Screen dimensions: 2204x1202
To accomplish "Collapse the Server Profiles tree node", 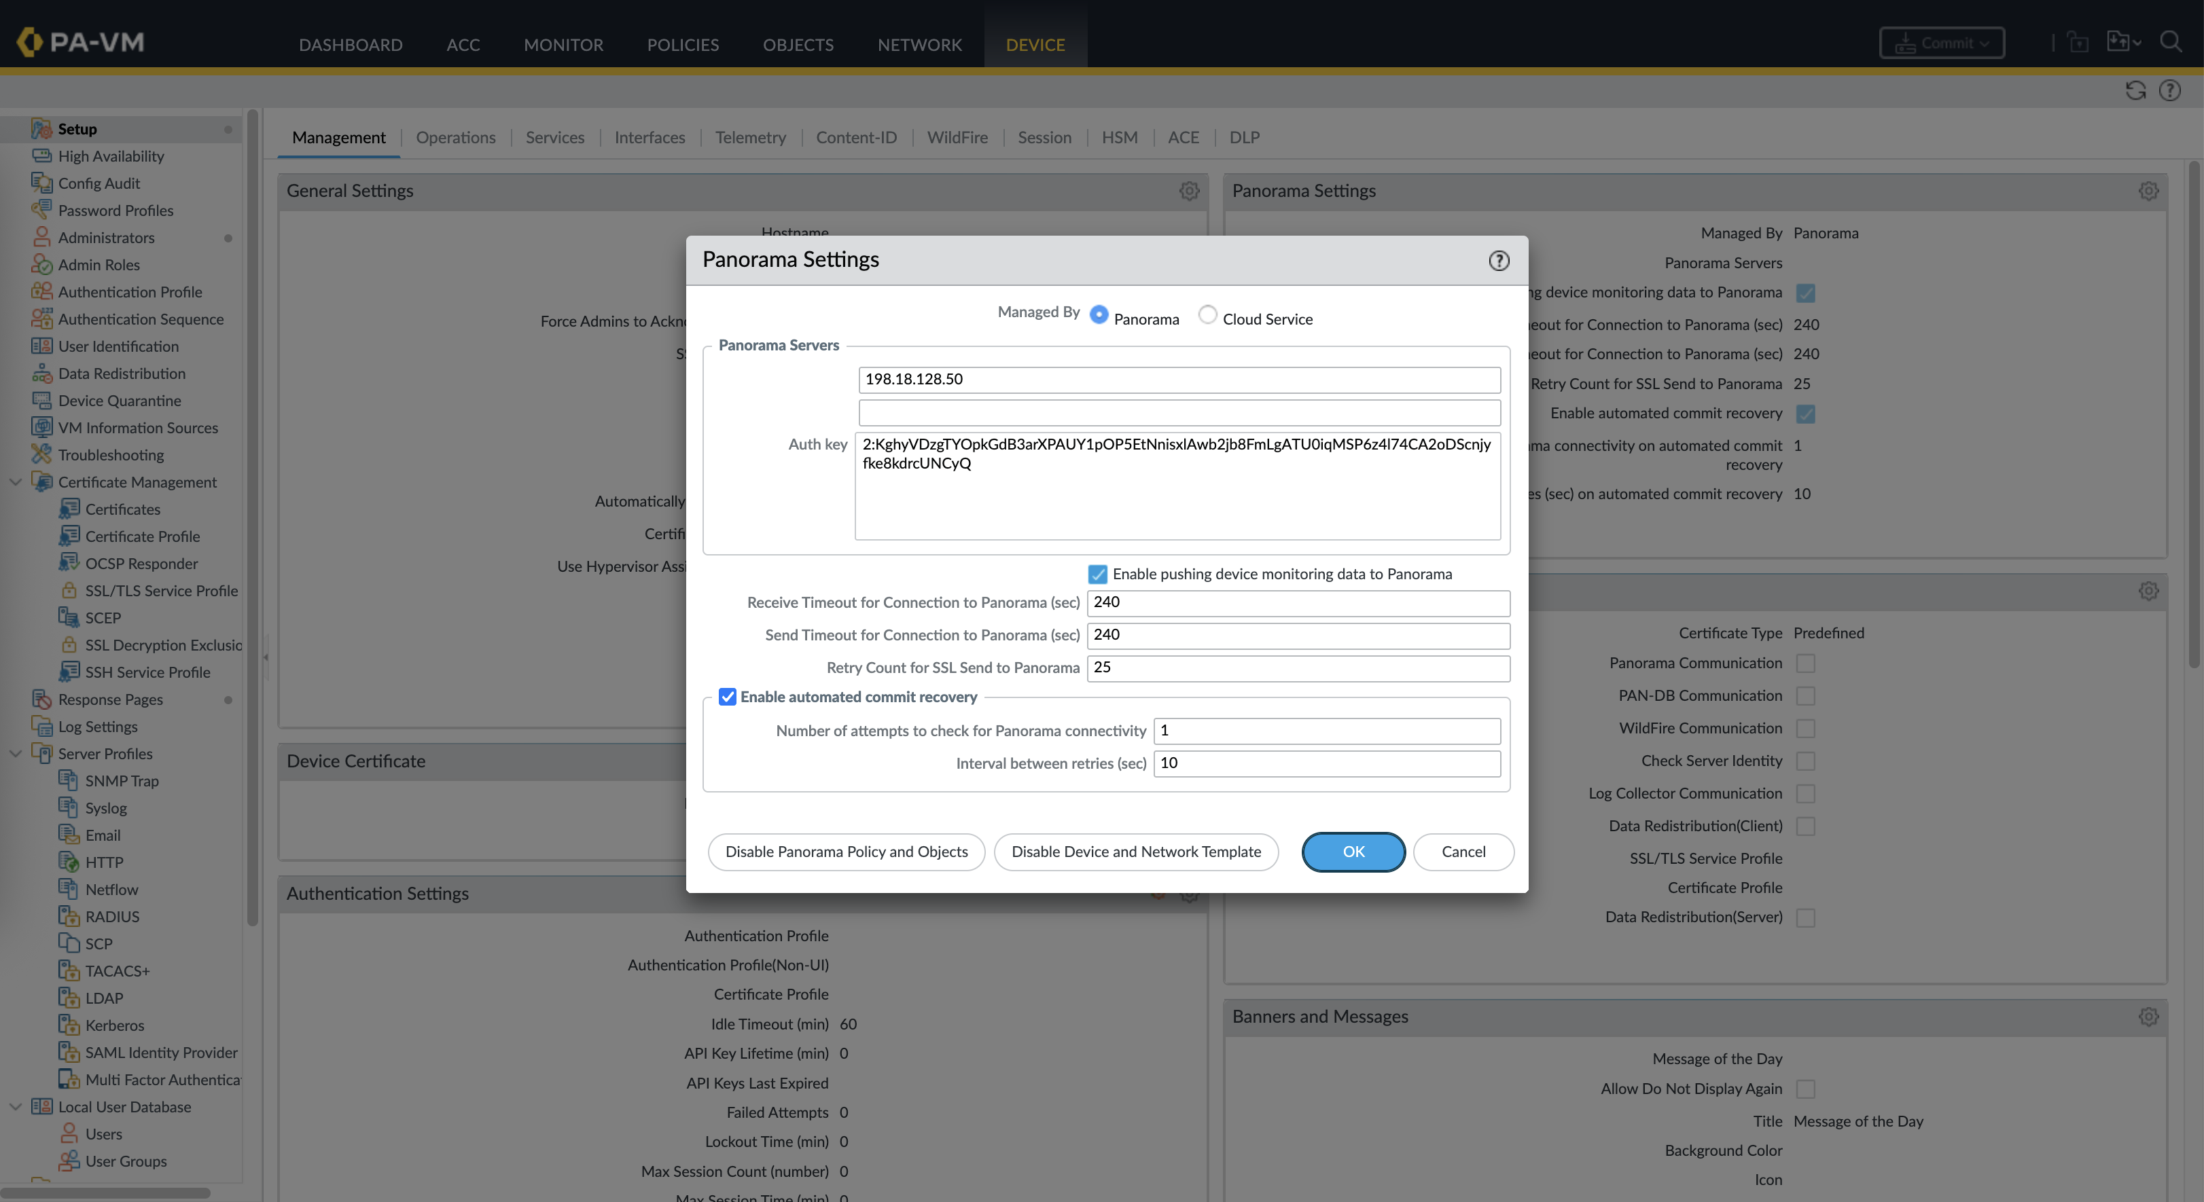I will point(16,753).
